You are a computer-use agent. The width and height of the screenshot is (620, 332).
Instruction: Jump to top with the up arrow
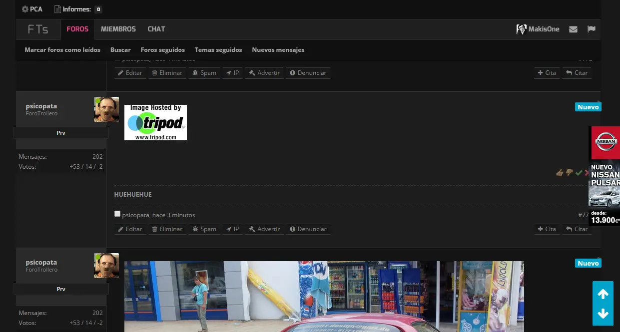click(603, 294)
